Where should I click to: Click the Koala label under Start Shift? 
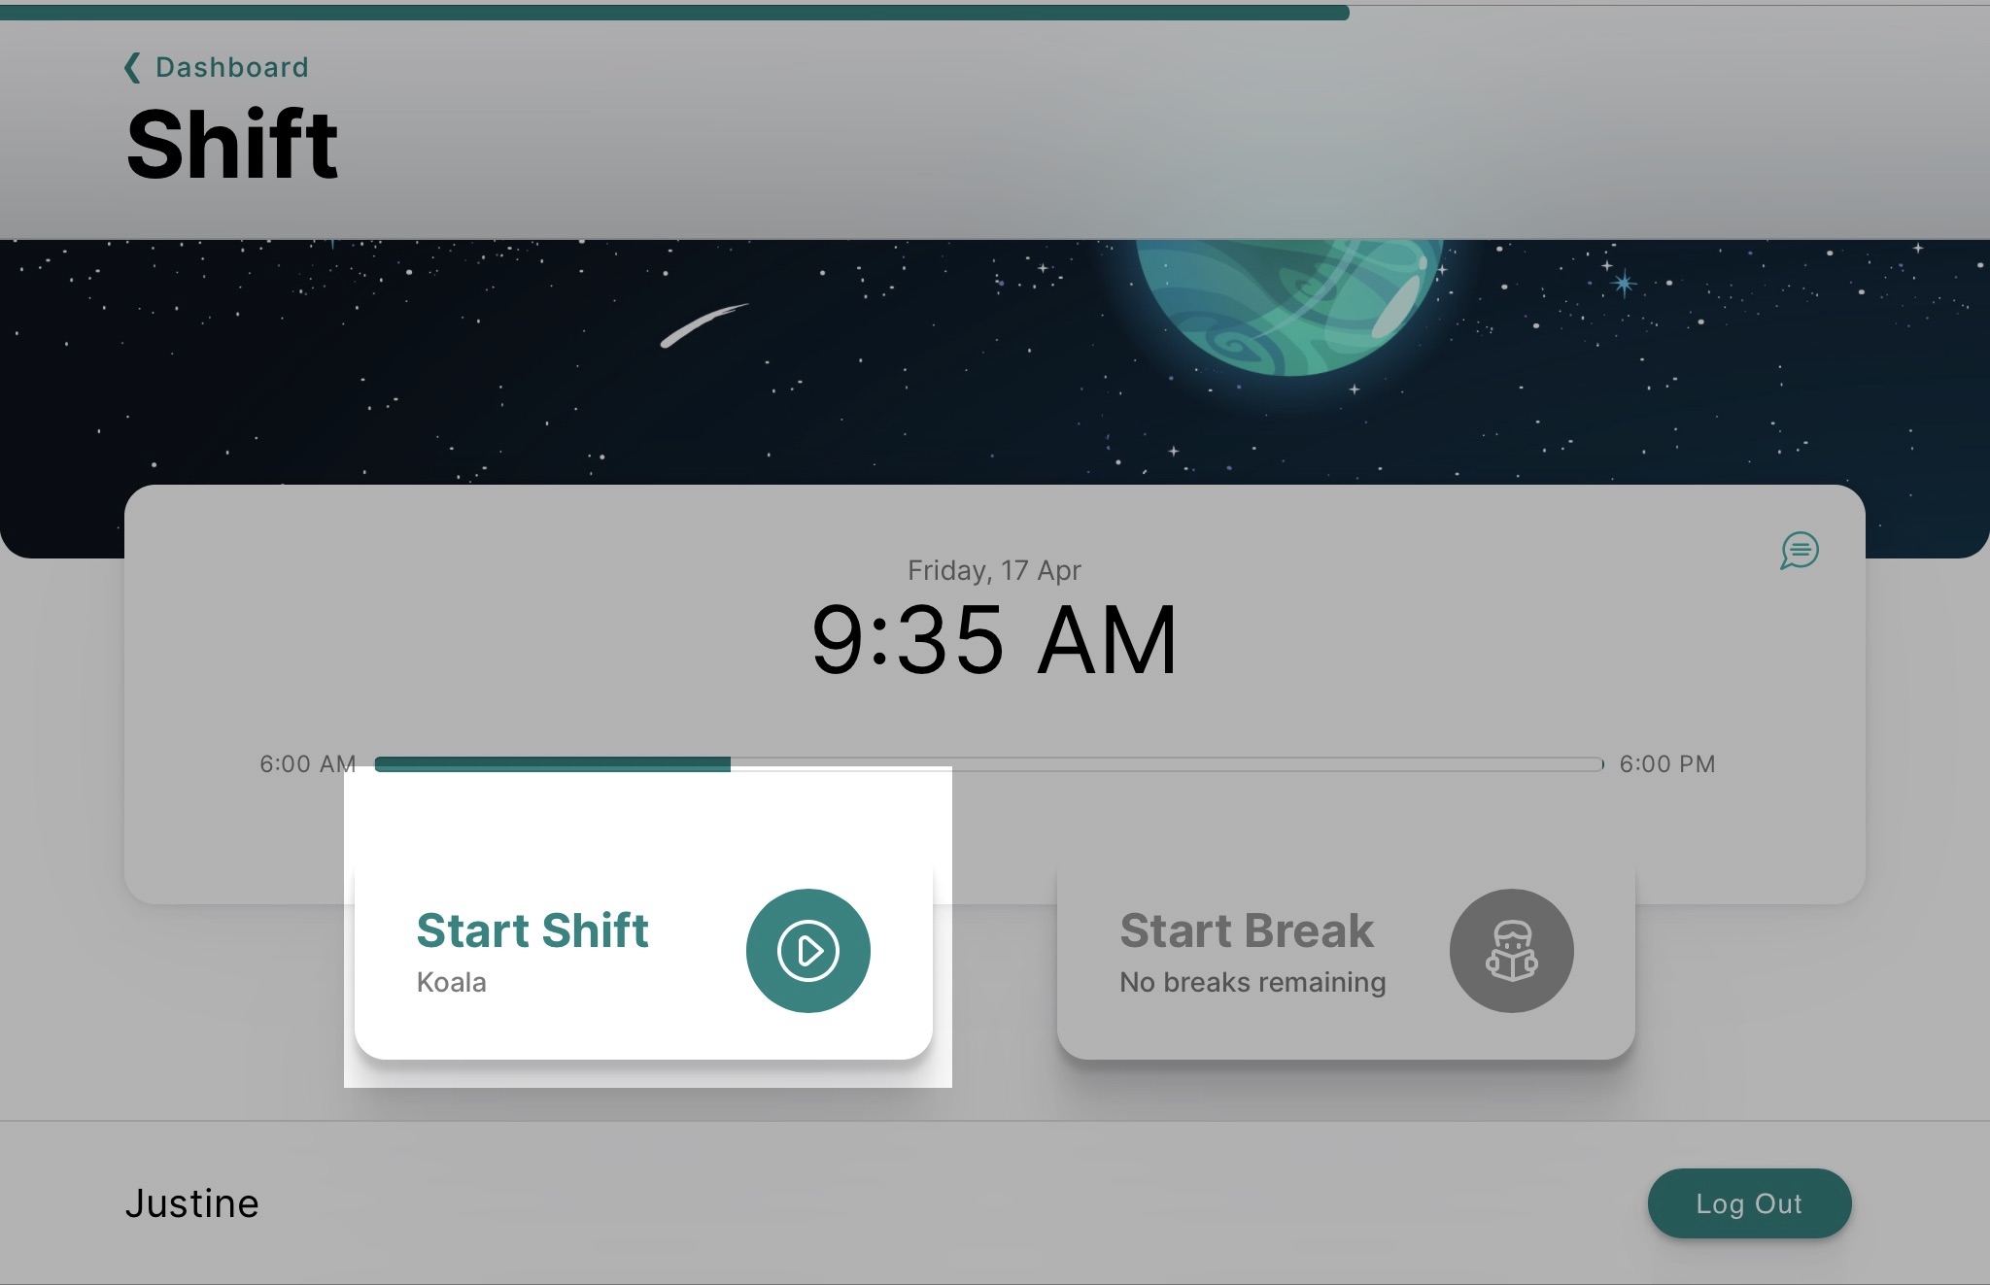pyautogui.click(x=452, y=983)
